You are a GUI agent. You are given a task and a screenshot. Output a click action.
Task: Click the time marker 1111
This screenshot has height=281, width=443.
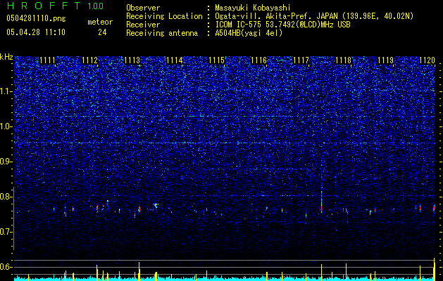(47, 60)
